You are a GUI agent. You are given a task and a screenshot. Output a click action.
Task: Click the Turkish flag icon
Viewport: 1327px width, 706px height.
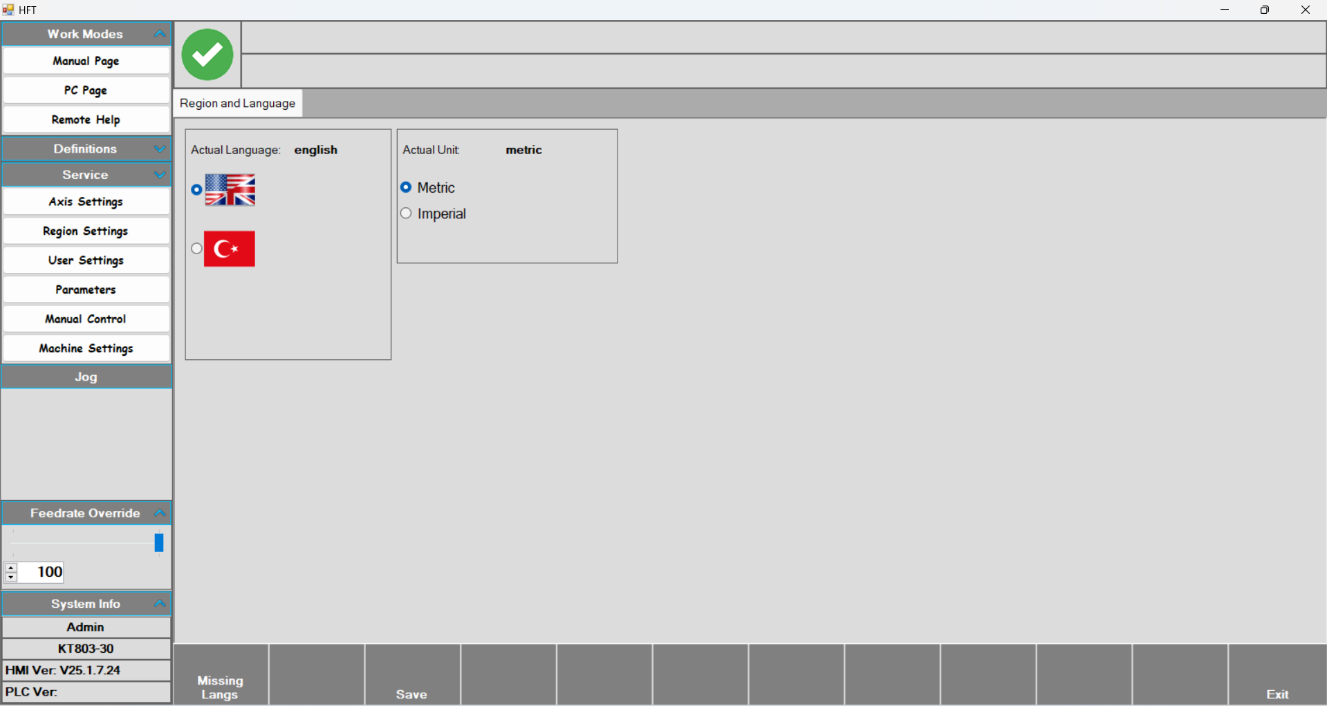(x=230, y=249)
